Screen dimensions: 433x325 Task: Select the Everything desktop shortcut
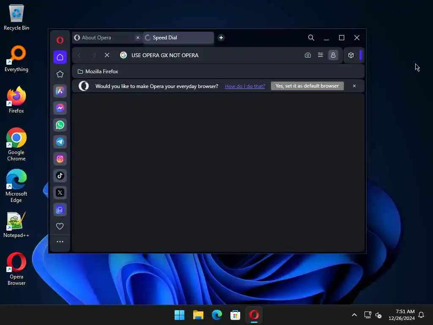coord(16,59)
